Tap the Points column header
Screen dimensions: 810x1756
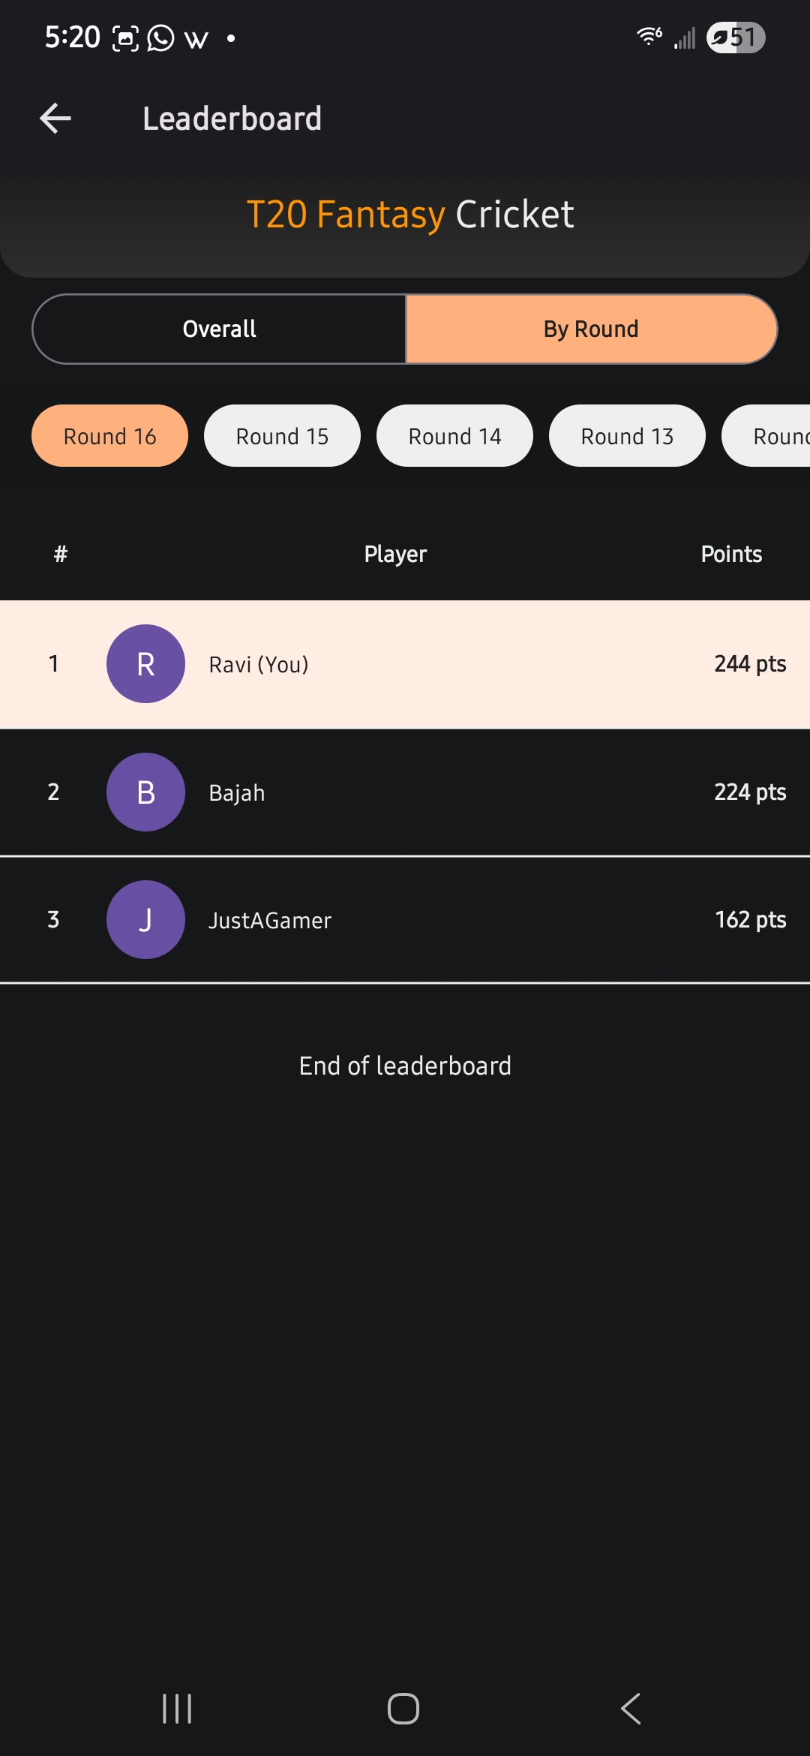[731, 554]
